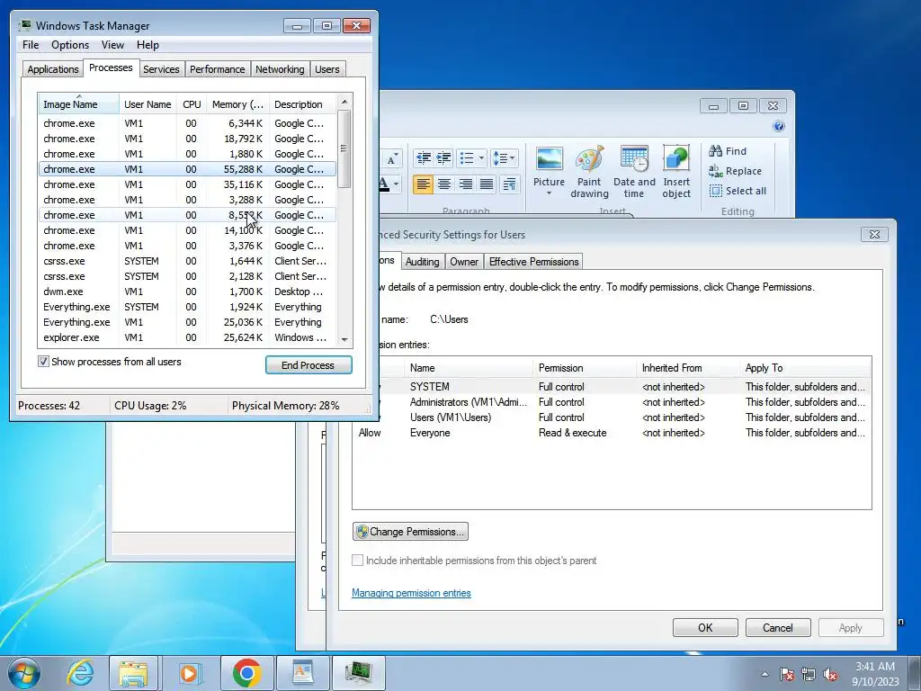Sort processes by CPU column
This screenshot has width=921, height=691.
(192, 104)
